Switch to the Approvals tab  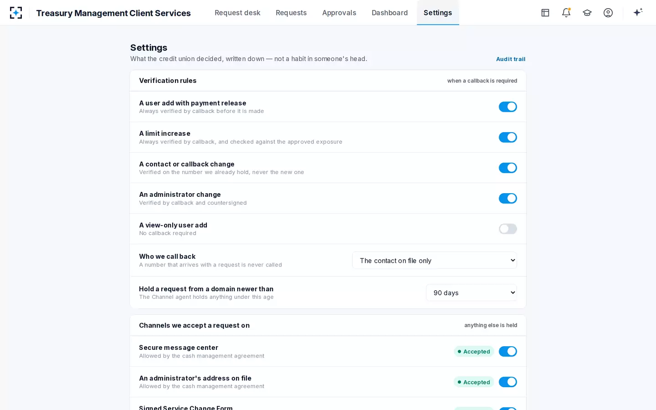click(x=339, y=13)
